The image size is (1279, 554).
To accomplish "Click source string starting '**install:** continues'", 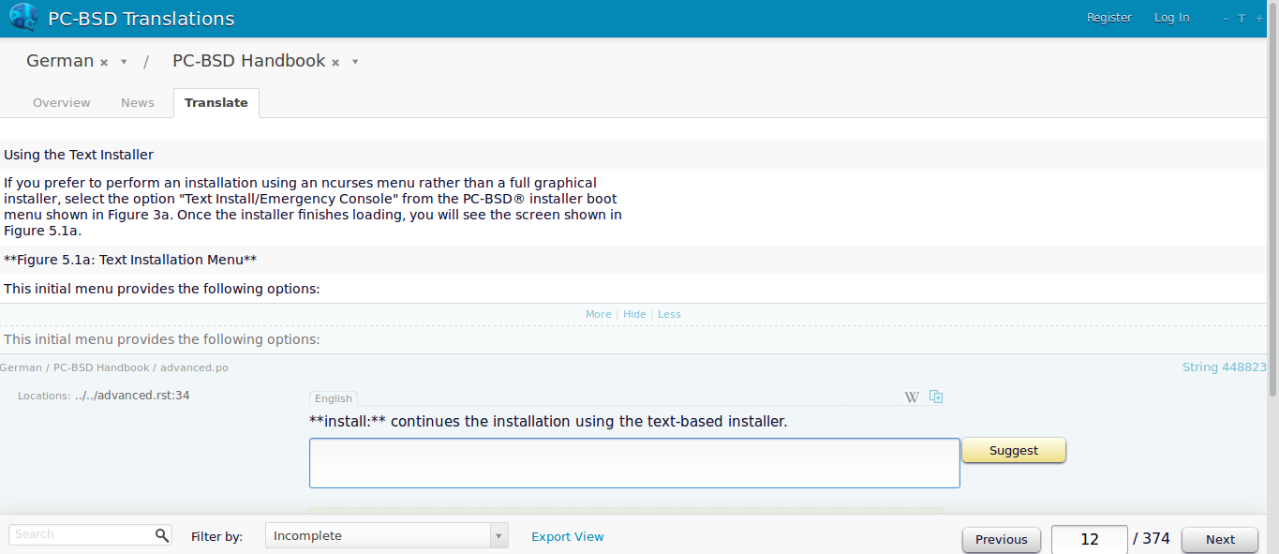I will pos(548,422).
